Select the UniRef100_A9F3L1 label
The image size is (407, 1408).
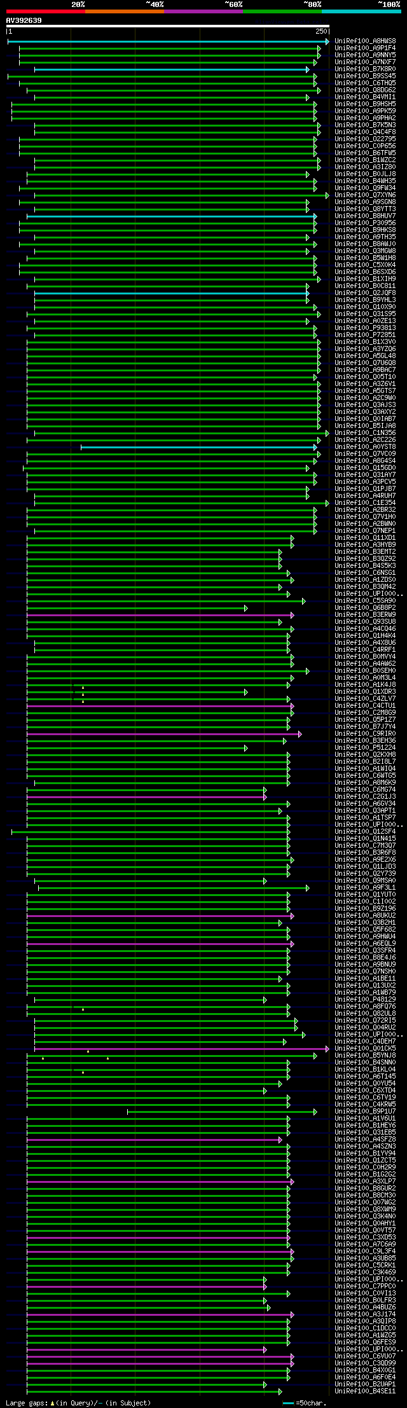[365, 888]
